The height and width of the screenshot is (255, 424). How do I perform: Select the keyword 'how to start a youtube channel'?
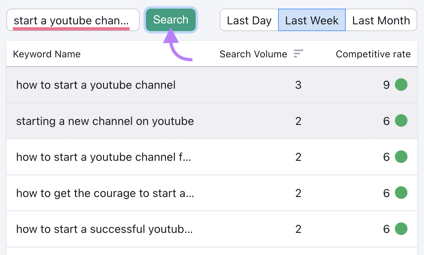tap(96, 85)
